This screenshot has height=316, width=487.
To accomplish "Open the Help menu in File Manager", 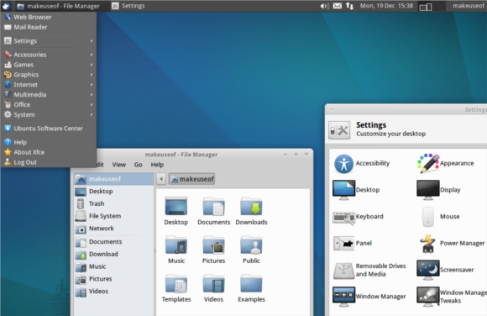I will pyautogui.click(x=157, y=165).
